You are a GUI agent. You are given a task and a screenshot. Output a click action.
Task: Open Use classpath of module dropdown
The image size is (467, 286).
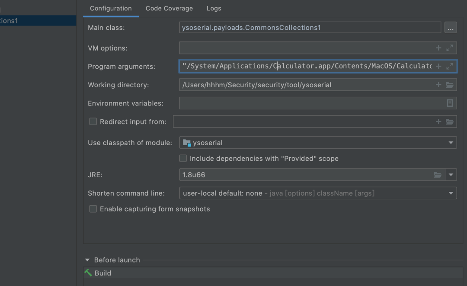(451, 143)
